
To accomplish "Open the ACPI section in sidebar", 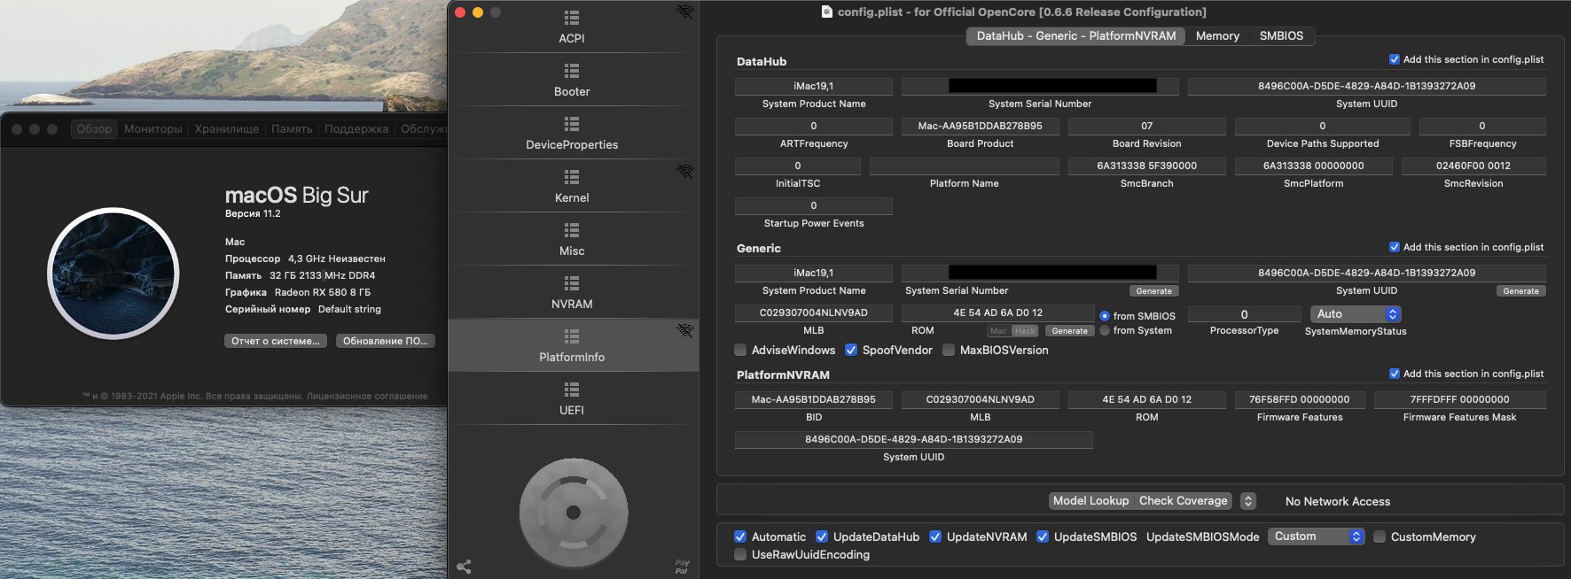I will pos(572,27).
